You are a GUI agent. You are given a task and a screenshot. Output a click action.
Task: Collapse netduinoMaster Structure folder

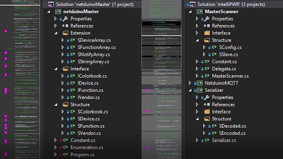click(x=56, y=105)
